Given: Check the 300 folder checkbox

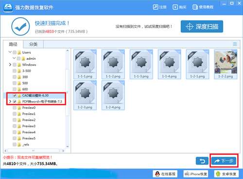Looking at the screenshot, I should pos(15,77).
